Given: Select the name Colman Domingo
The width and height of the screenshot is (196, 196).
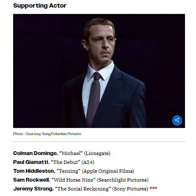Looking at the screenshot, I should pos(35,153).
